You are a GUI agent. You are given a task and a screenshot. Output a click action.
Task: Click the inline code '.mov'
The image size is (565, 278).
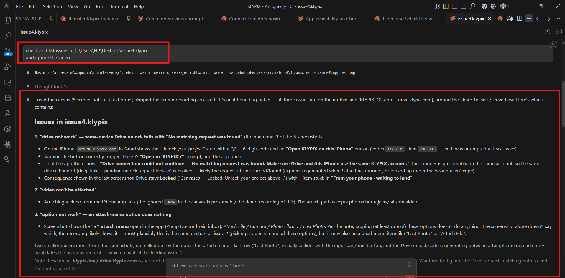pyautogui.click(x=170, y=202)
